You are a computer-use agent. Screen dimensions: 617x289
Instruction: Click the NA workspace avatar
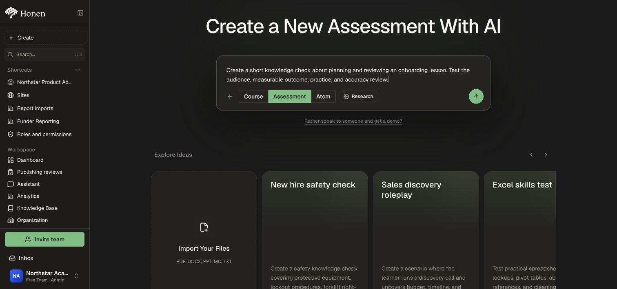[16, 276]
